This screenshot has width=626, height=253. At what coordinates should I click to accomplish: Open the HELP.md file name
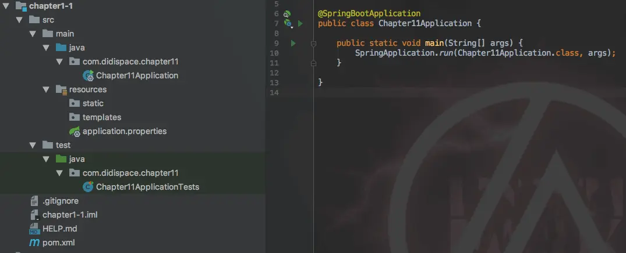click(x=60, y=229)
